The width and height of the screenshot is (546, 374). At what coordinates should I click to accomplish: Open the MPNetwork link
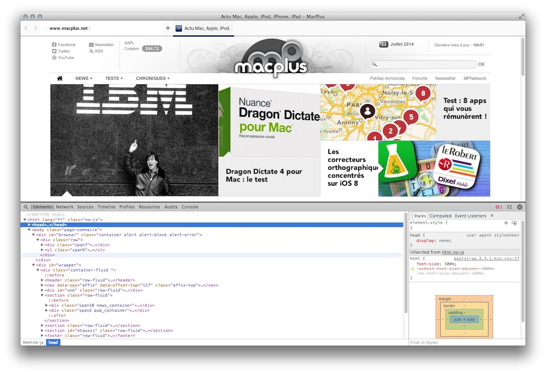tap(475, 79)
